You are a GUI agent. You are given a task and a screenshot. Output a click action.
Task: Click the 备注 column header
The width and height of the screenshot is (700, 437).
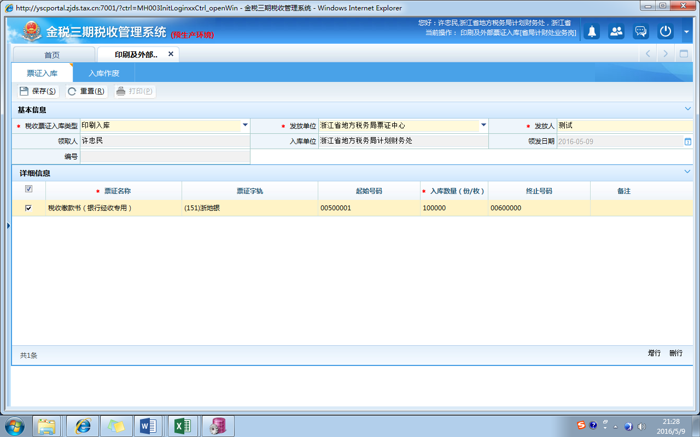(x=624, y=191)
